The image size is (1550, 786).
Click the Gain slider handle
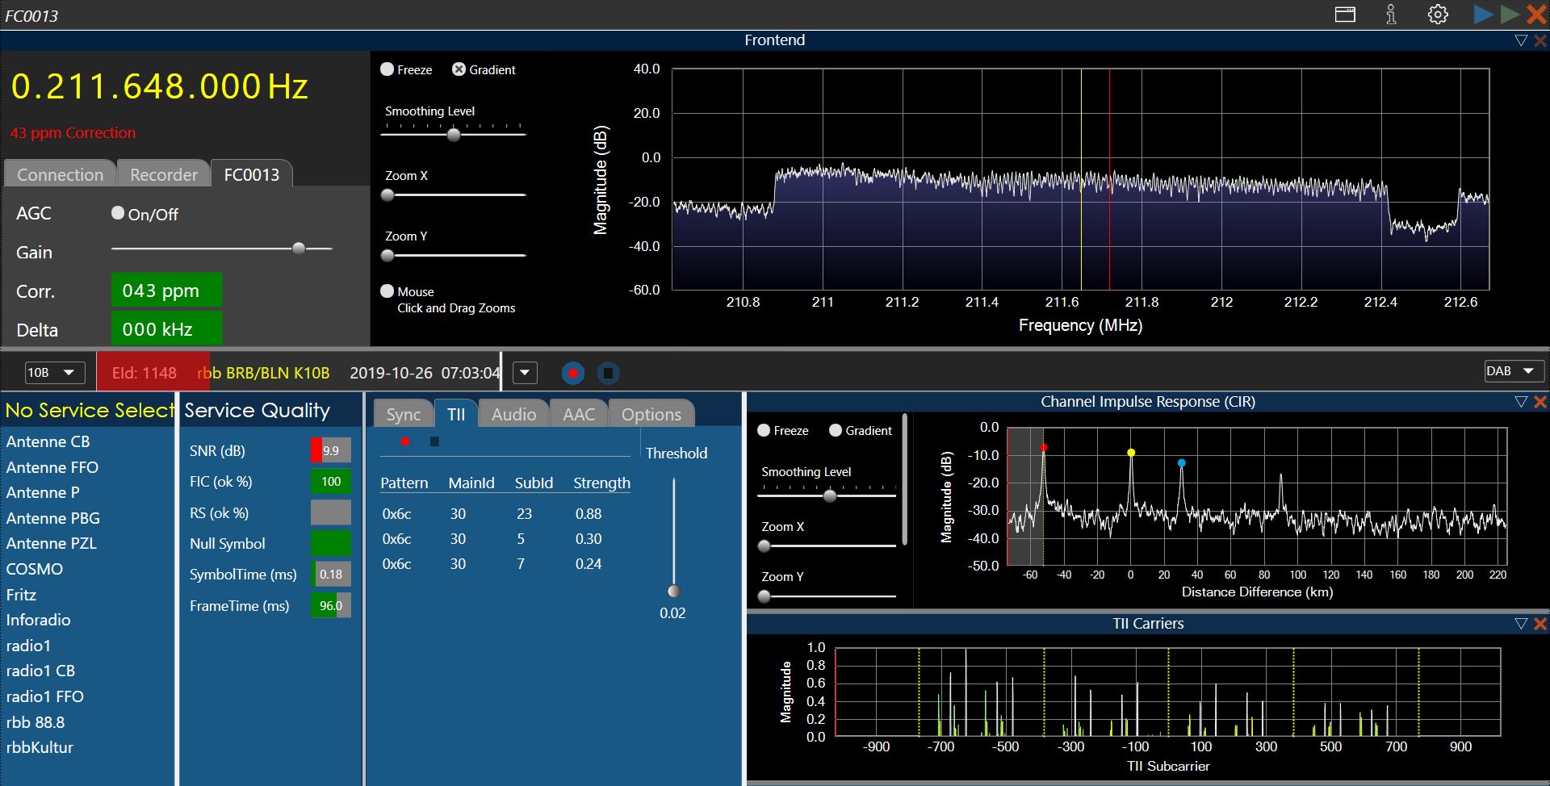tap(299, 249)
